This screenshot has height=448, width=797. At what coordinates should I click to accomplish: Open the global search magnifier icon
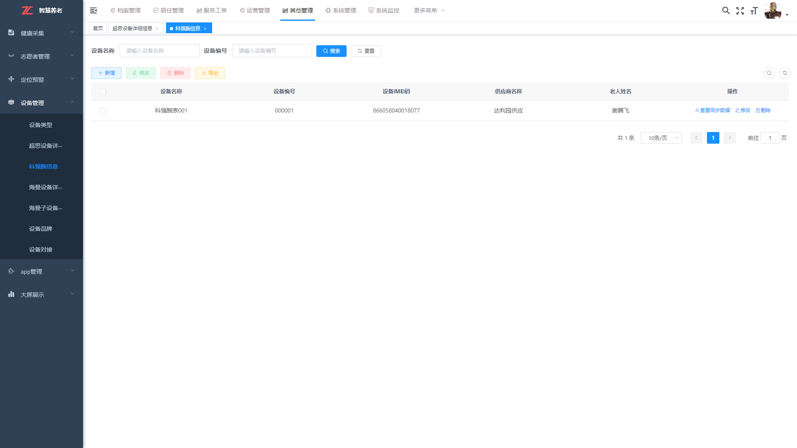(x=726, y=10)
